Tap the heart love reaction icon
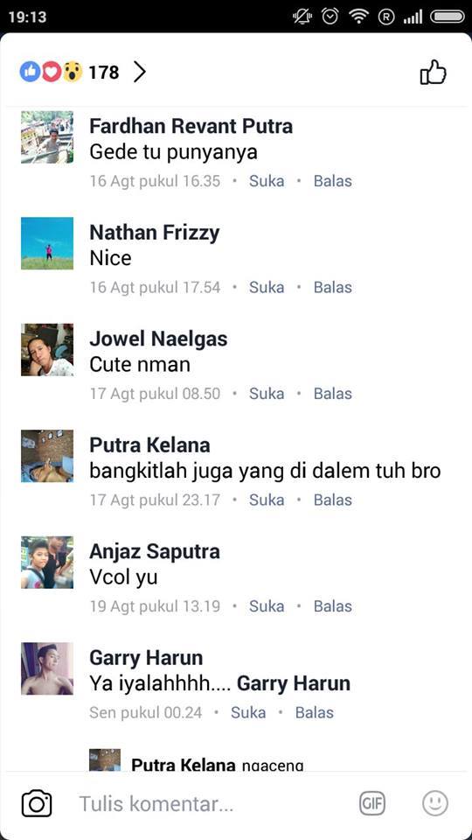Image resolution: width=472 pixels, height=840 pixels. [52, 72]
